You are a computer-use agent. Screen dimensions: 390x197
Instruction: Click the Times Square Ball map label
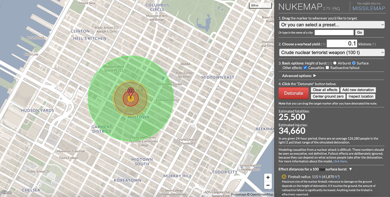tap(127, 111)
